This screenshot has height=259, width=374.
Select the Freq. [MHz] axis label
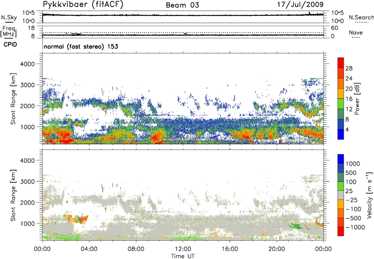point(8,31)
